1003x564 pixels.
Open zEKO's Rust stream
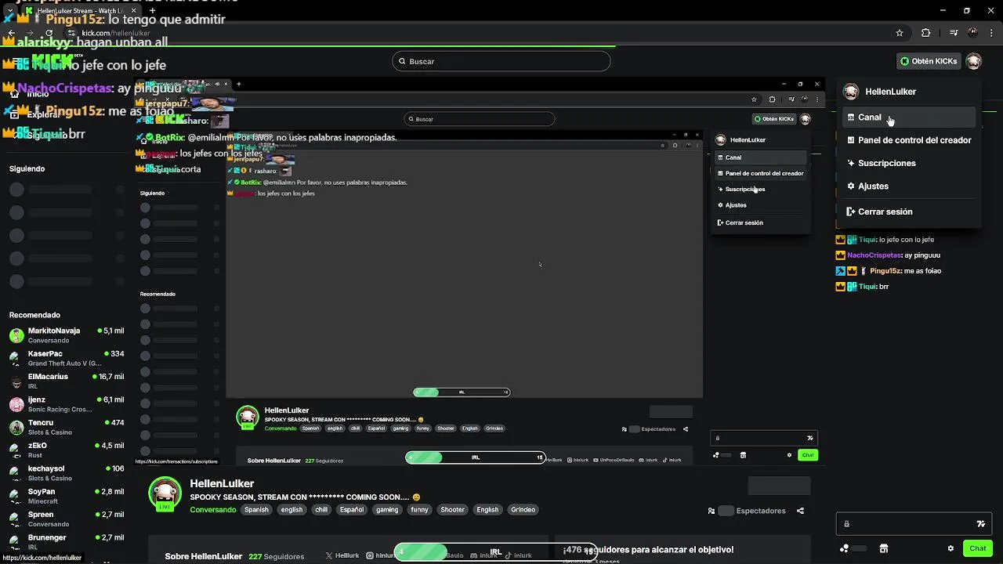point(66,450)
